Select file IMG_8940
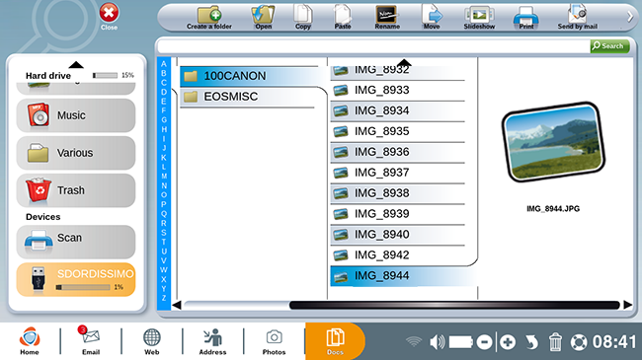 [x=398, y=235]
